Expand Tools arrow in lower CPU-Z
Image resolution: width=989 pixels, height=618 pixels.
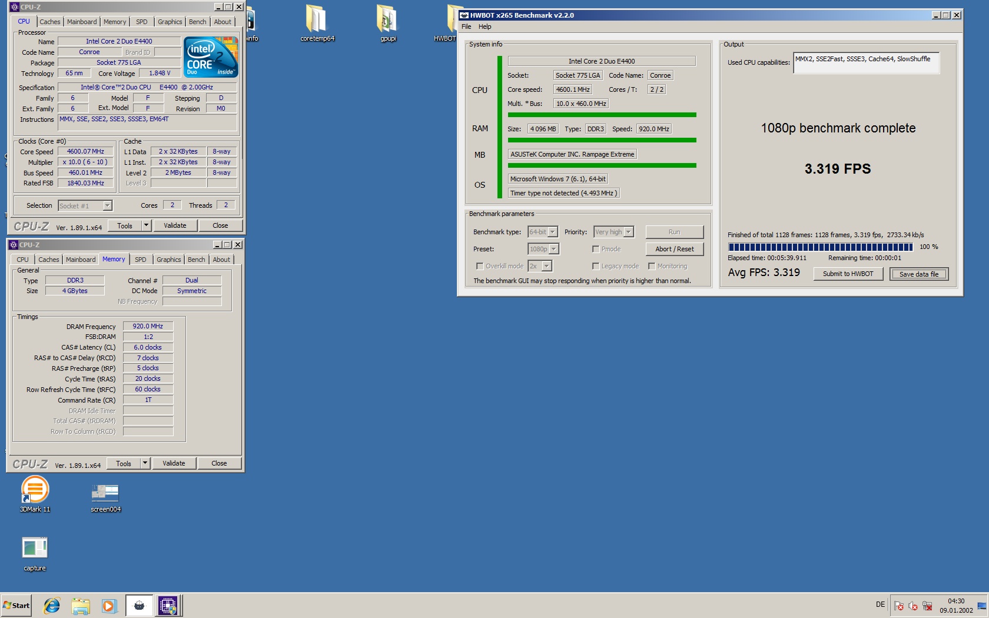coord(145,463)
